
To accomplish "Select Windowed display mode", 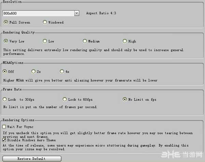I will [45, 22].
